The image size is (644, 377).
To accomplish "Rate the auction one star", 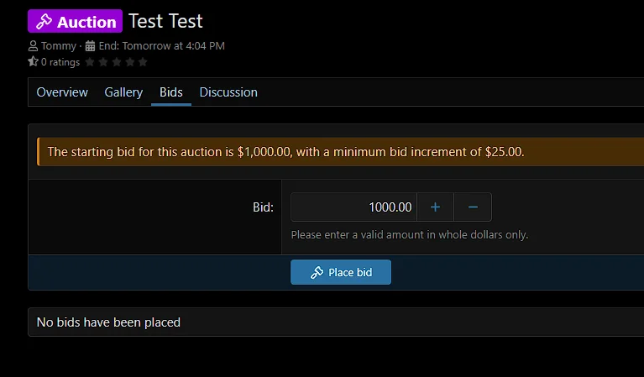I will pos(90,62).
